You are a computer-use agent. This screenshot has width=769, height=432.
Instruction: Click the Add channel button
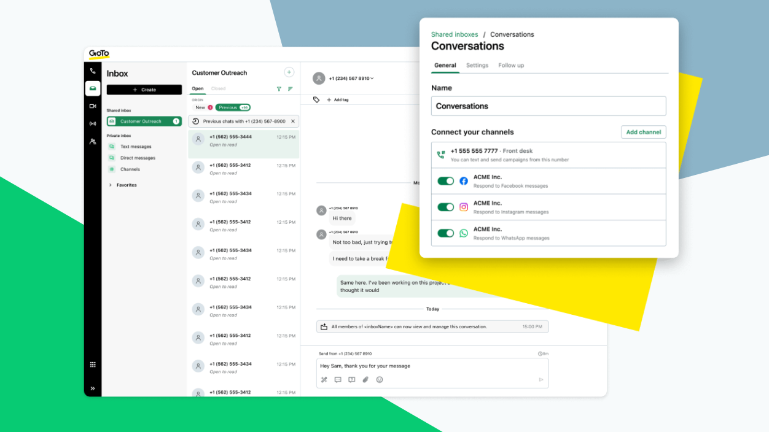643,132
